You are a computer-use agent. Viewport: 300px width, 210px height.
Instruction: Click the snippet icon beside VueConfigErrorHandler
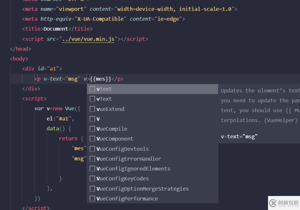pos(92,159)
